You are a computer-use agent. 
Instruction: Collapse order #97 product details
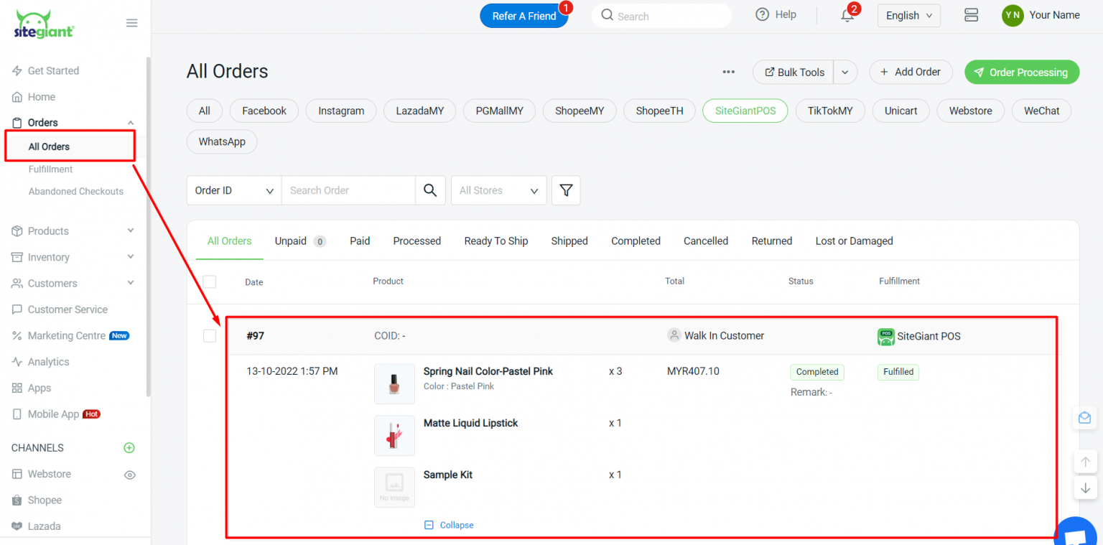tap(448, 525)
